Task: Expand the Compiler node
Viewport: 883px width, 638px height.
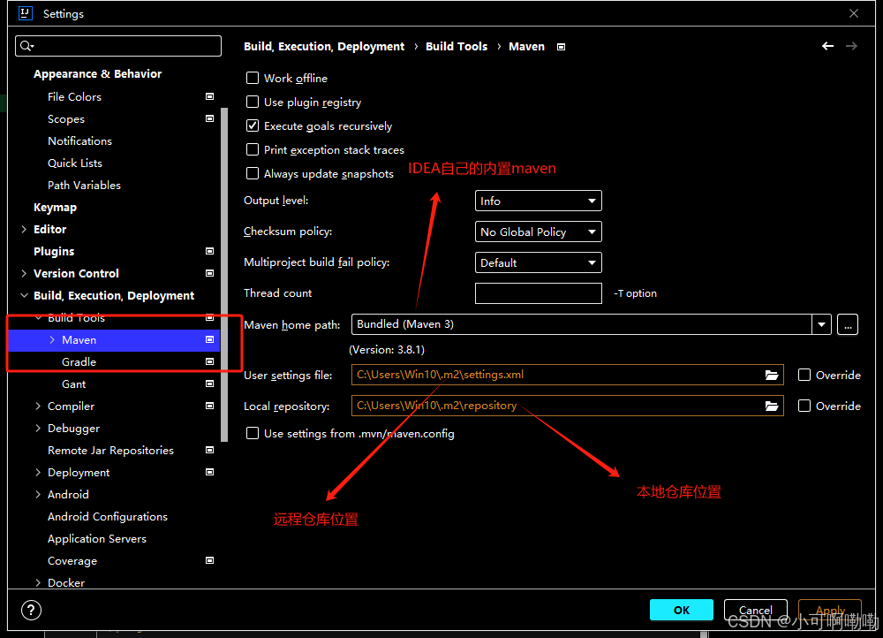Action: (38, 406)
